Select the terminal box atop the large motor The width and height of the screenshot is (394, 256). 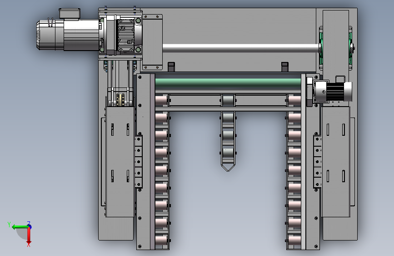point(70,14)
